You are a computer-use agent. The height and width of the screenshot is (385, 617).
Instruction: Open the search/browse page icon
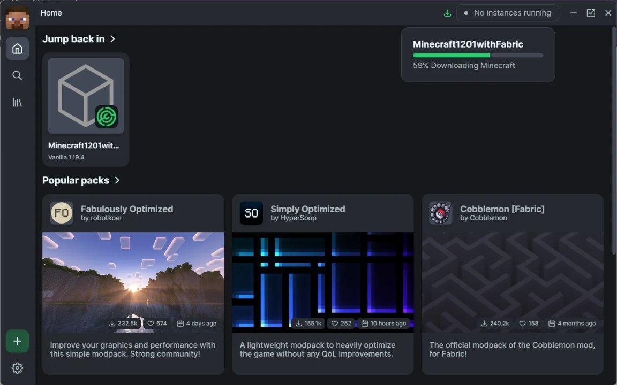(x=17, y=75)
